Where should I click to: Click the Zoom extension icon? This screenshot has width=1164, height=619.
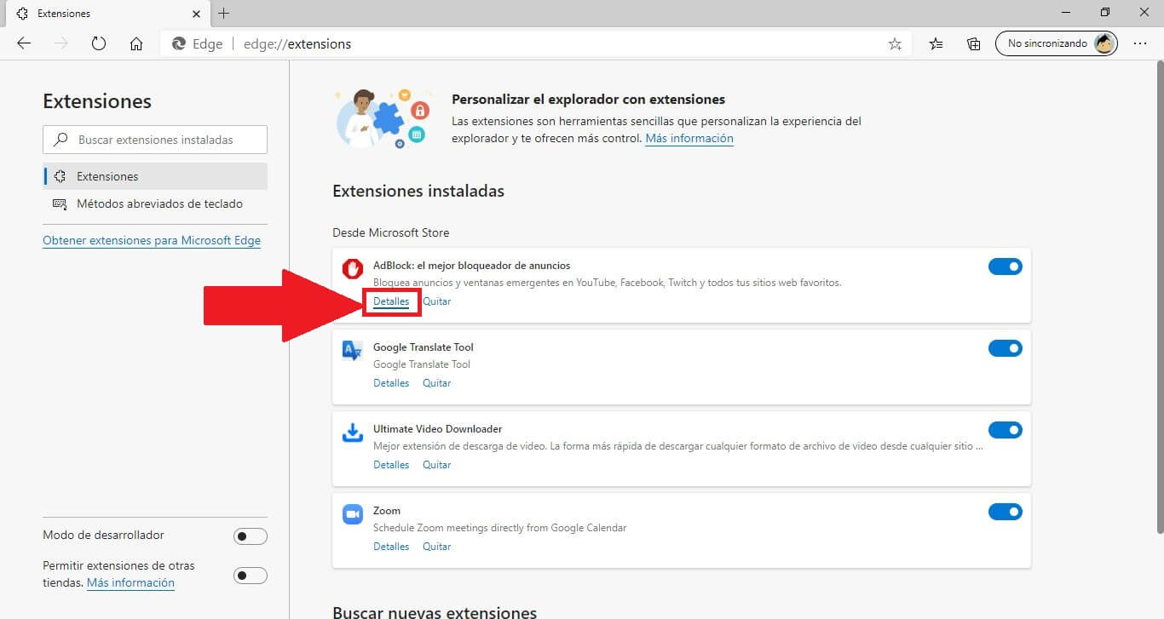(352, 514)
